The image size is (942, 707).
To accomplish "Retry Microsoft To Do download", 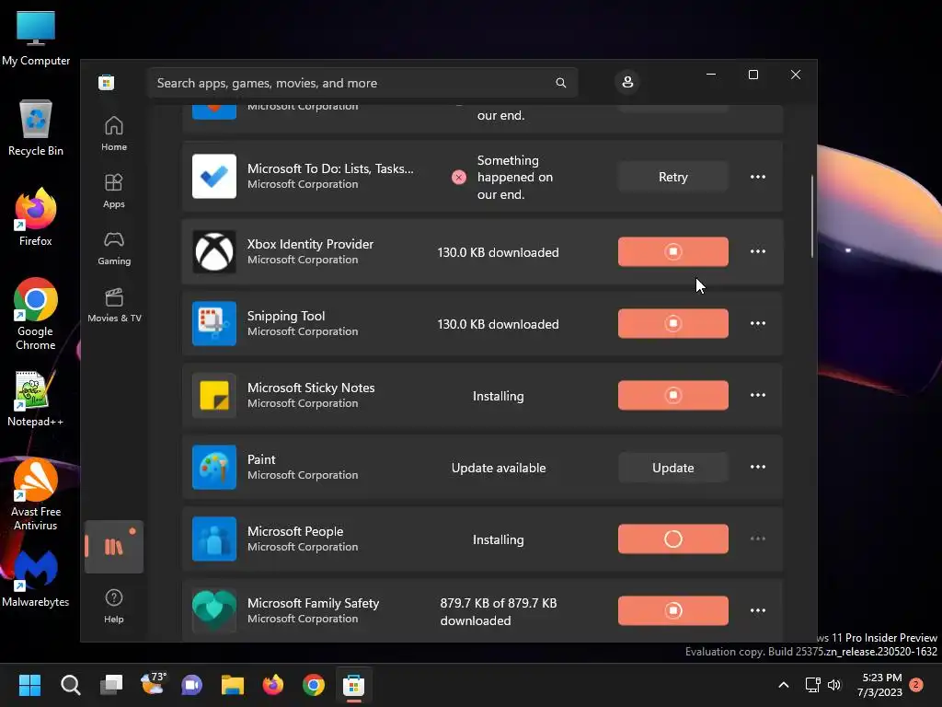I will click(x=672, y=177).
